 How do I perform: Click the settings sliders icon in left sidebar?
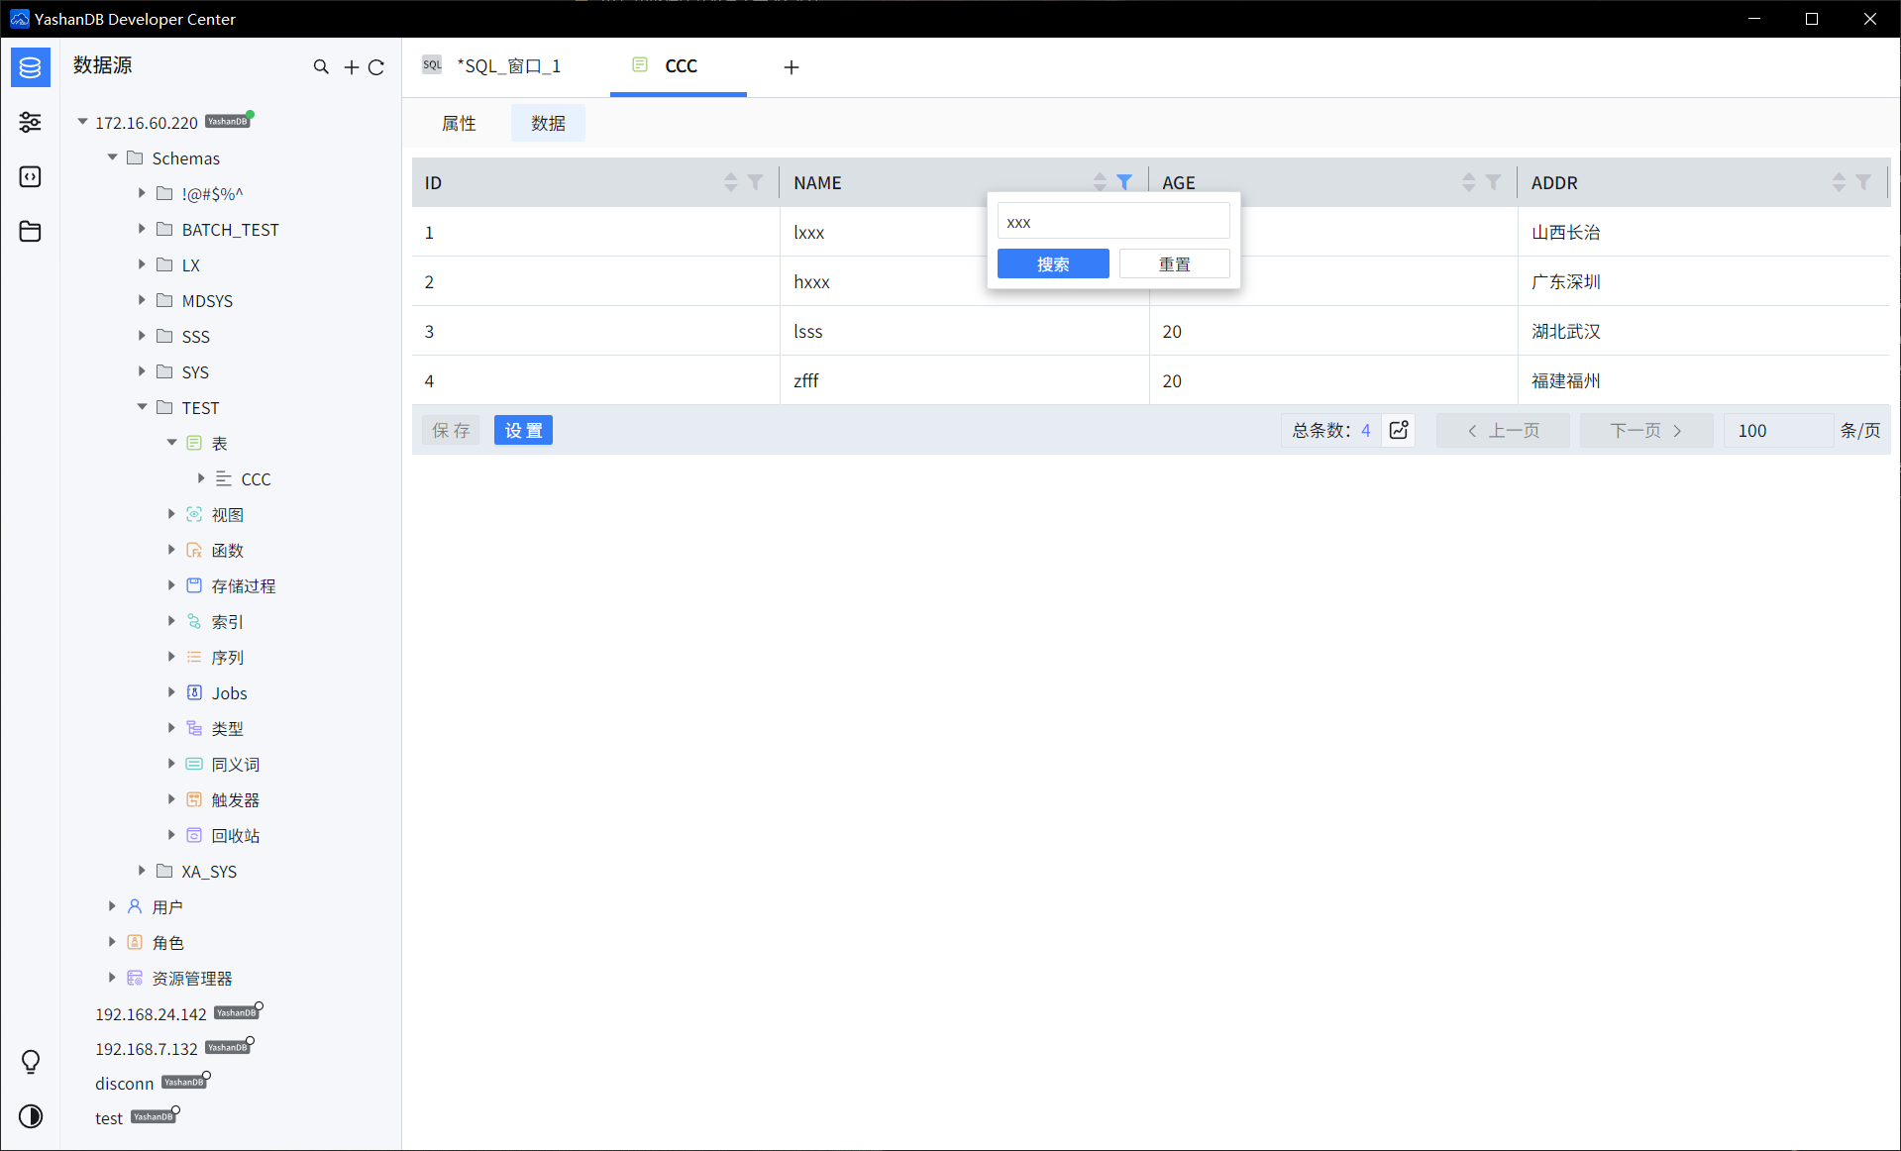point(30,122)
